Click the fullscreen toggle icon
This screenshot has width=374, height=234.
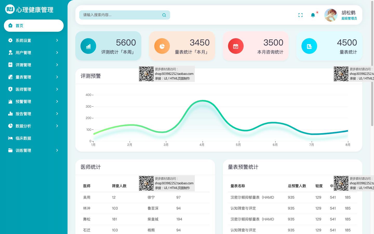pyautogui.click(x=300, y=15)
